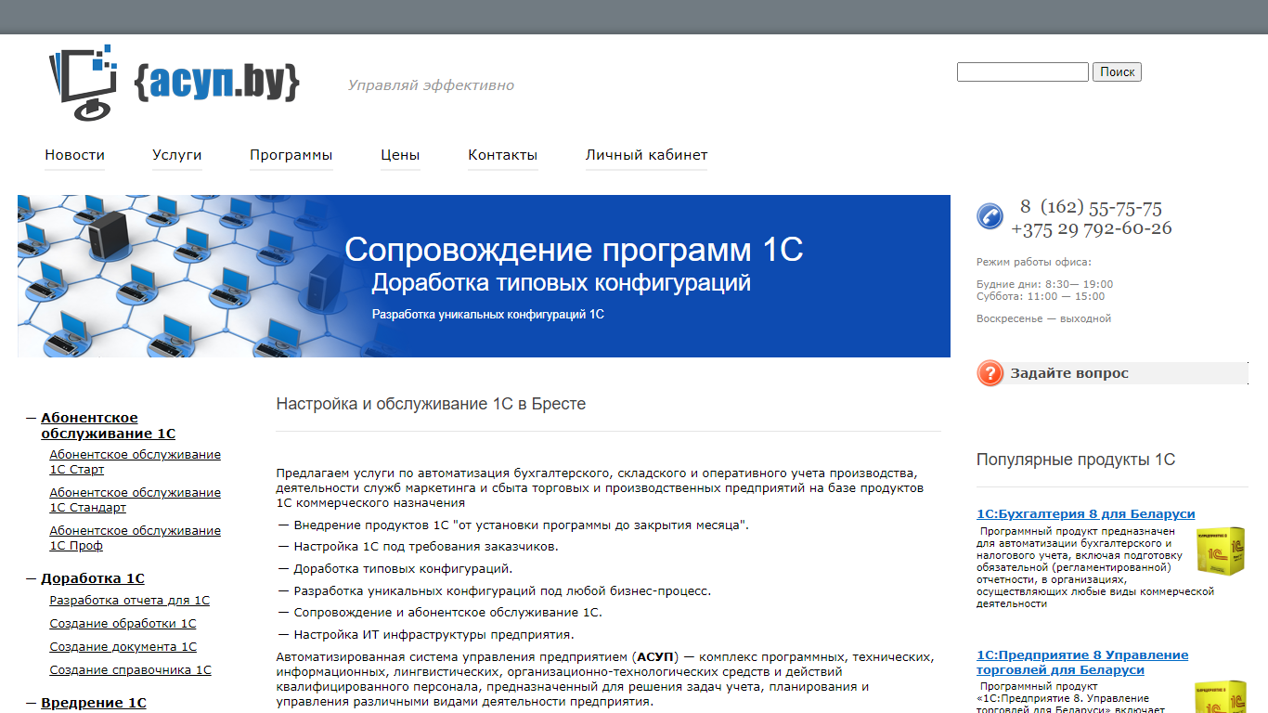Click phone number 8 (162) 55-75-75
This screenshot has width=1268, height=713.
(x=1091, y=207)
